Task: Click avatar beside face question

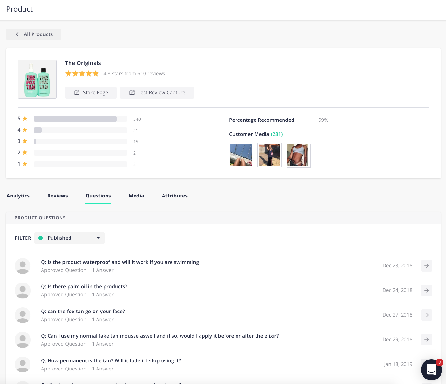Action: [23, 315]
